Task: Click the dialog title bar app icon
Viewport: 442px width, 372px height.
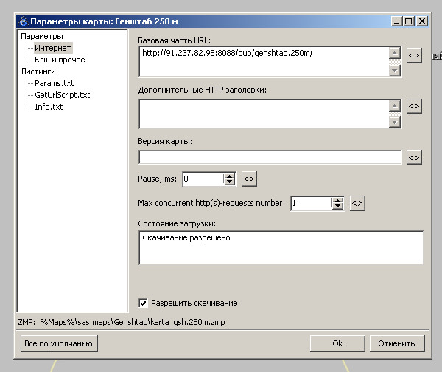Action: pyautogui.click(x=22, y=21)
